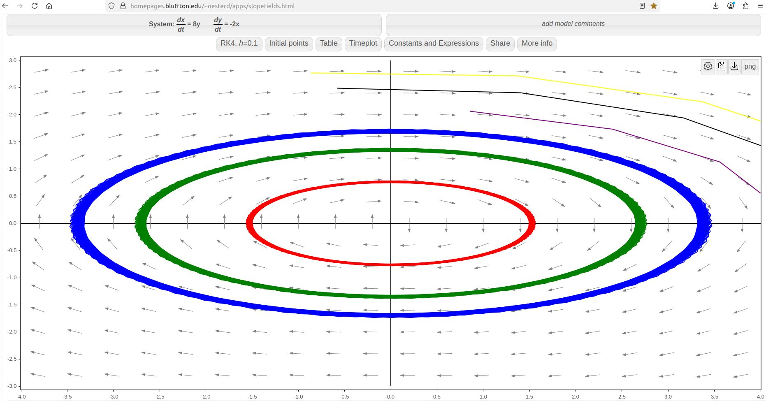766x401 pixels.
Task: Toggle the bookmark star for this page
Action: (654, 6)
